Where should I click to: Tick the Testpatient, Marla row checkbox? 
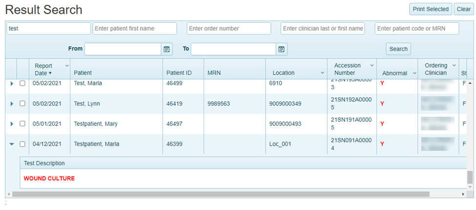pos(22,144)
